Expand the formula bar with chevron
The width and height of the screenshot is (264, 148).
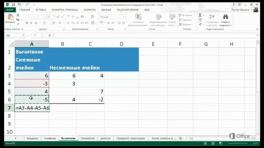pyautogui.click(x=257, y=35)
